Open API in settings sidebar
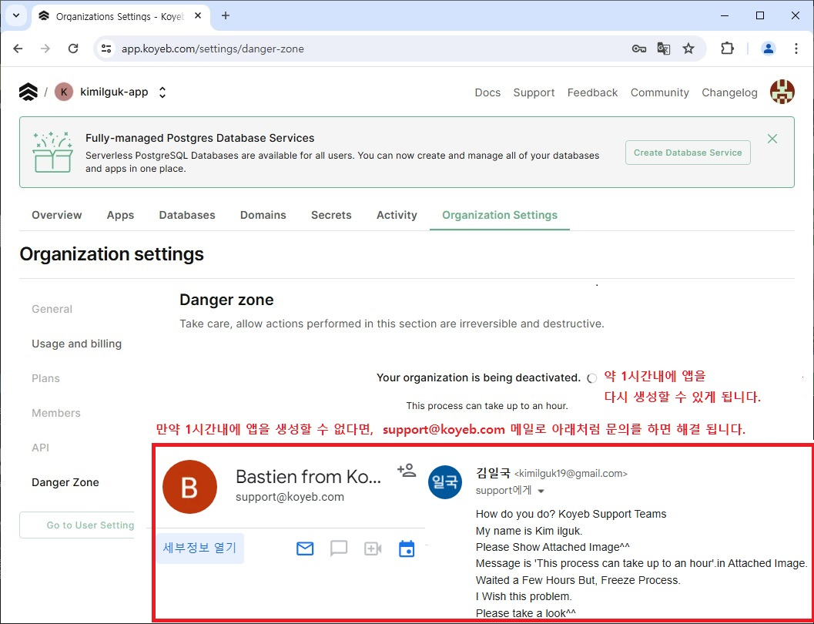The width and height of the screenshot is (814, 624). pyautogui.click(x=41, y=448)
